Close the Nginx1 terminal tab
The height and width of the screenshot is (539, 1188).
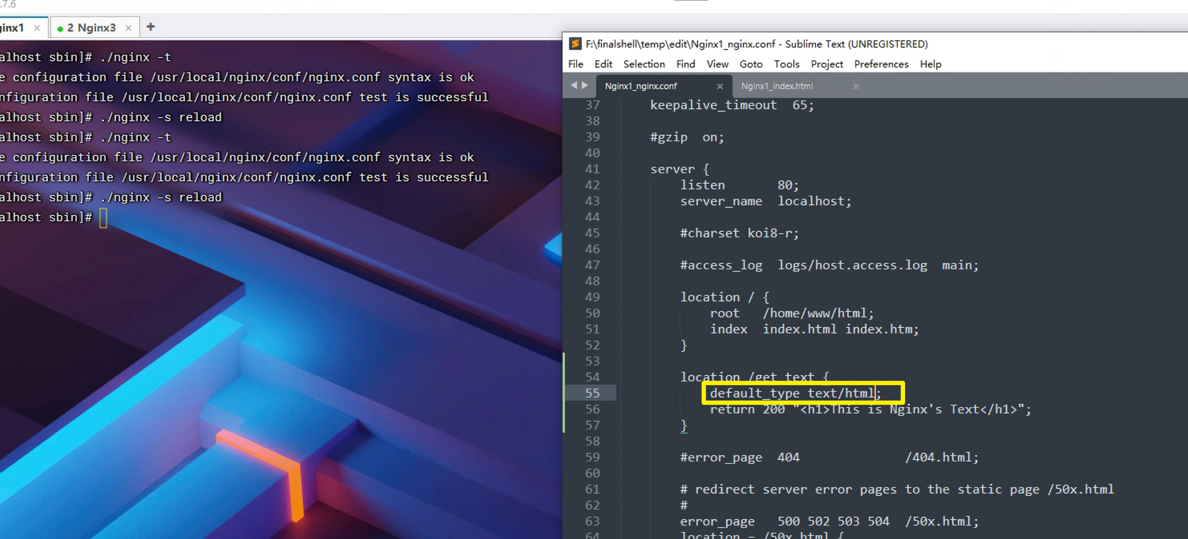tap(37, 28)
